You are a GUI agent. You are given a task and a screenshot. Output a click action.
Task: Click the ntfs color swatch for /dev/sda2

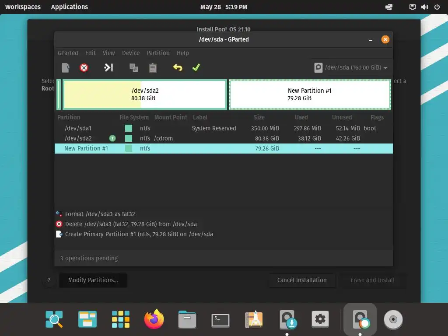[x=129, y=138]
